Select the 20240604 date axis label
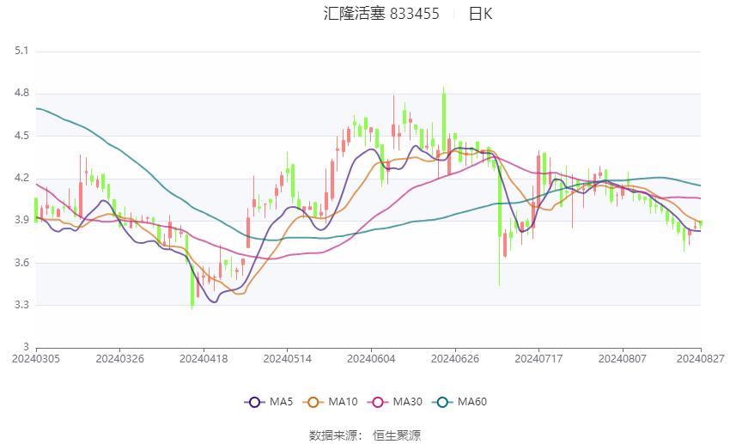 coord(371,359)
